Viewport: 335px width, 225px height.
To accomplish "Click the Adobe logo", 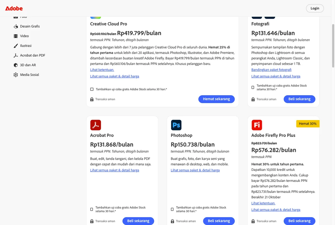I will click(x=14, y=8).
